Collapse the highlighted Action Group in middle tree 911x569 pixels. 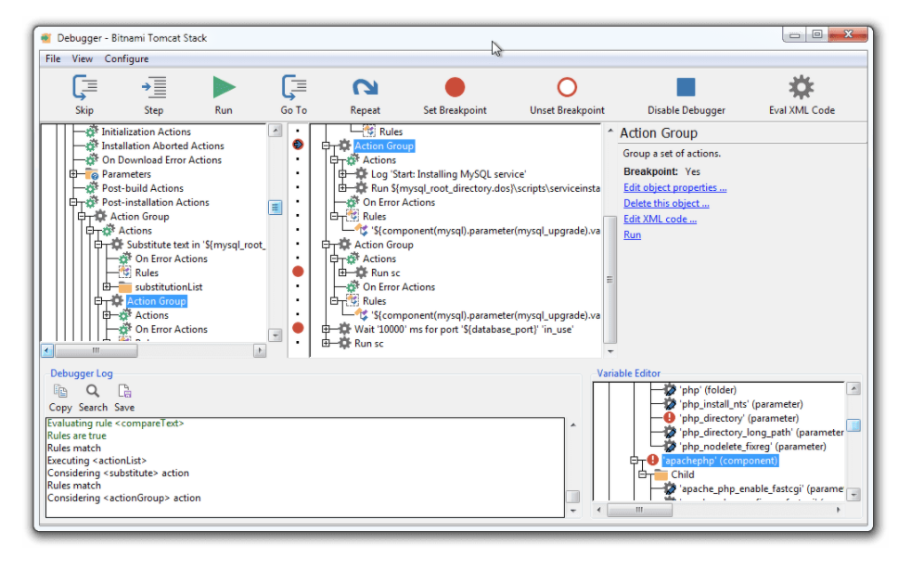326,145
